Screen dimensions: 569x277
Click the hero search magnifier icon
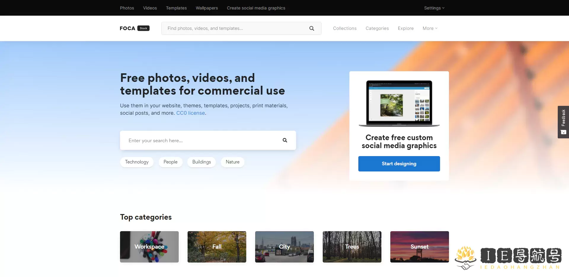coord(285,140)
